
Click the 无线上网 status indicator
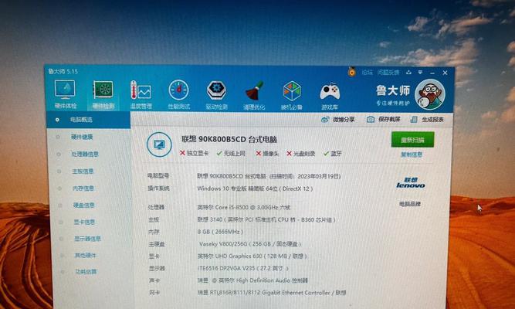231,153
